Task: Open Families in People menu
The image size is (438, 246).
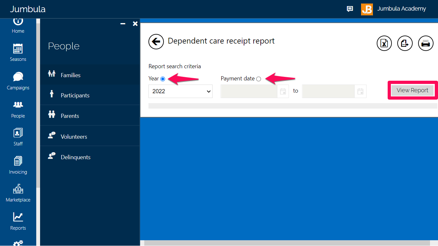Action: coord(90,75)
